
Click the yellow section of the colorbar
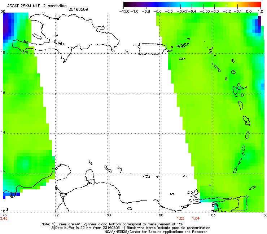[x=236, y=5]
